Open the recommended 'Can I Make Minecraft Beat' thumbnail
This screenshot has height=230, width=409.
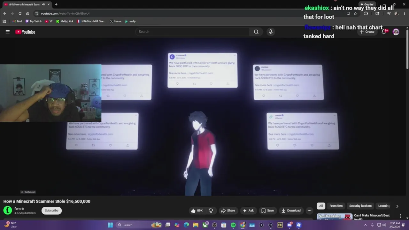click(x=335, y=217)
